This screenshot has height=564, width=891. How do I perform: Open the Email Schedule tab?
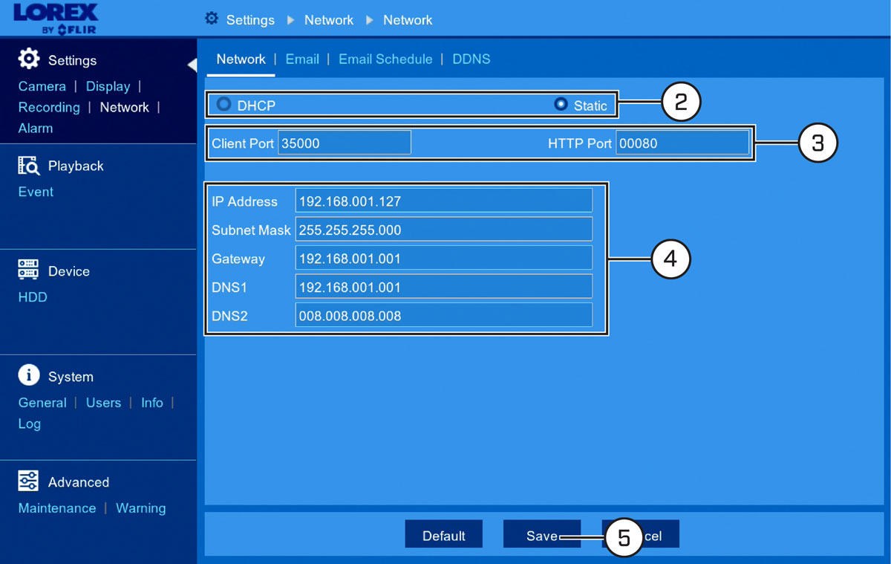click(x=385, y=59)
